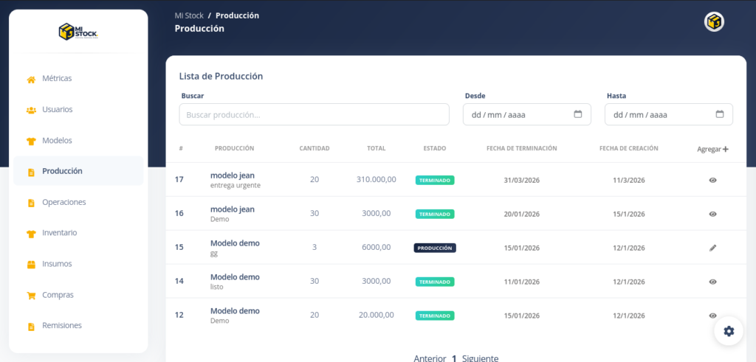756x362 pixels.
Task: Open Remisiones from the sidebar menu
Action: tap(61, 325)
